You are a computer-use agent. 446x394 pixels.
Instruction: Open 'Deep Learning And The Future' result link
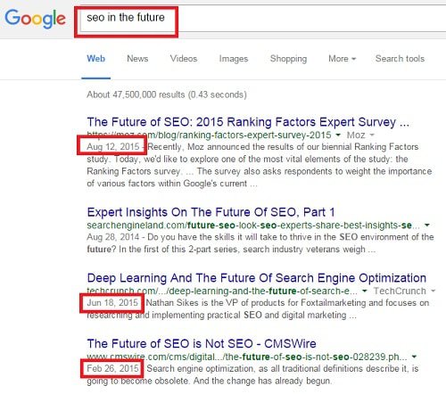(257, 278)
